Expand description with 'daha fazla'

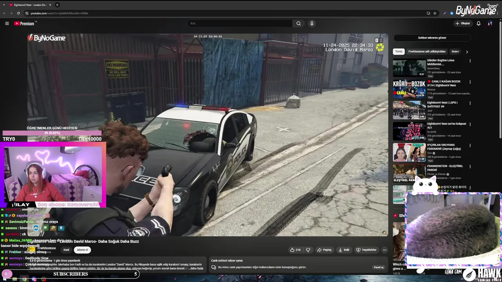(x=196, y=268)
